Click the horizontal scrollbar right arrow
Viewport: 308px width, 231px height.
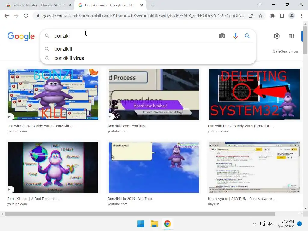pyautogui.click(x=300, y=214)
